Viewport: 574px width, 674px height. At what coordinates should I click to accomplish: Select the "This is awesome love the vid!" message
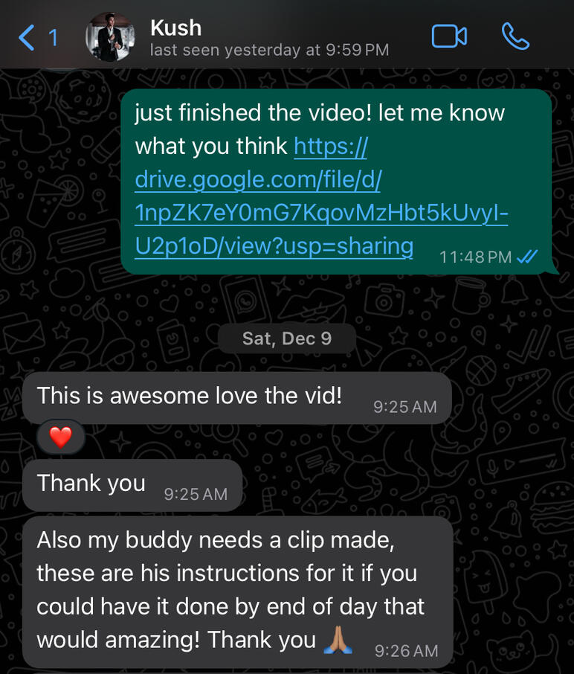[x=237, y=398]
